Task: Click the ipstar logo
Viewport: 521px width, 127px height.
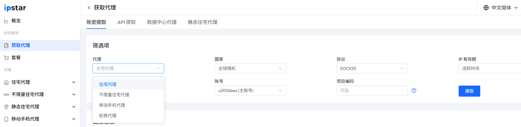Action: pos(15,8)
